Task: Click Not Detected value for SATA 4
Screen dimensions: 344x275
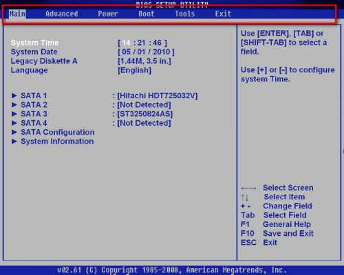Action: point(144,123)
